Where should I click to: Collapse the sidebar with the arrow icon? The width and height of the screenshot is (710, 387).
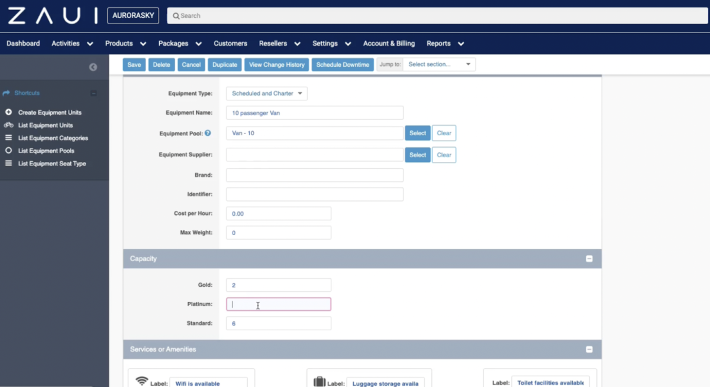pos(93,67)
